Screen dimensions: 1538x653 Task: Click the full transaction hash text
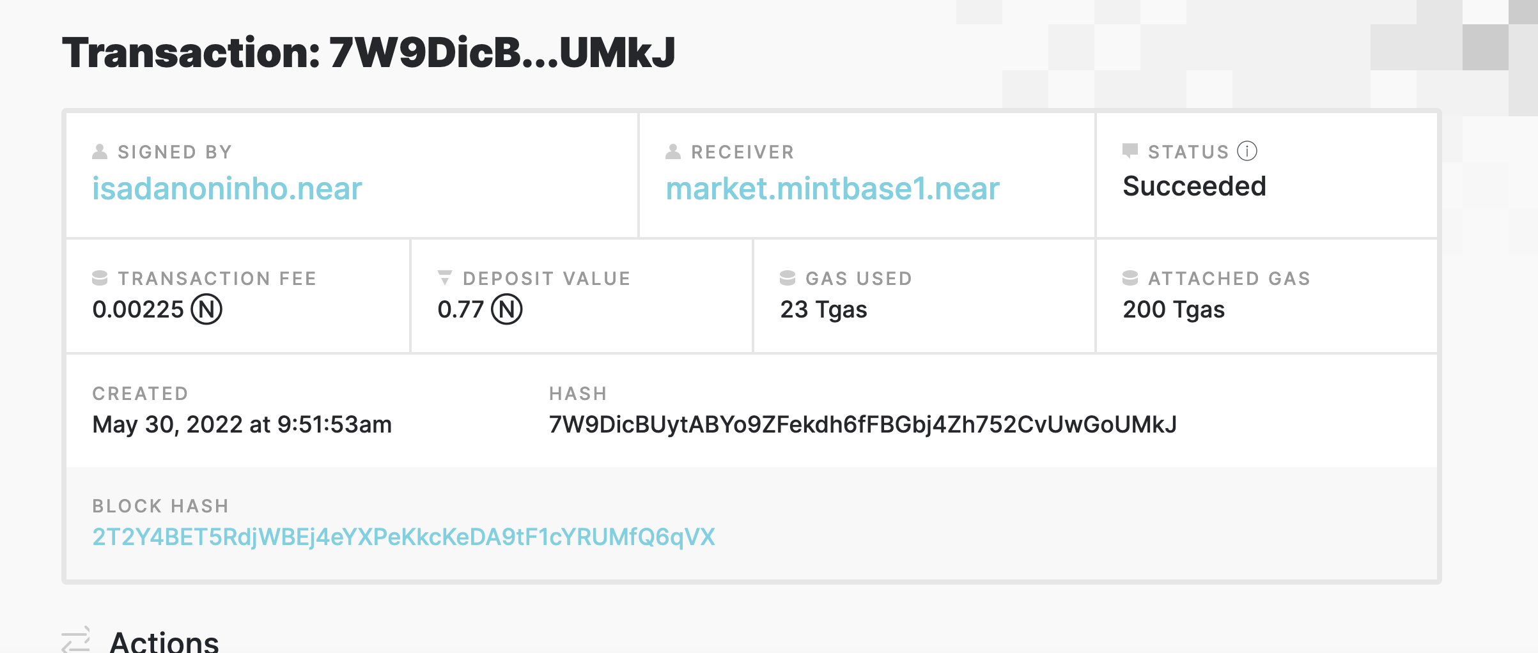[x=863, y=425]
